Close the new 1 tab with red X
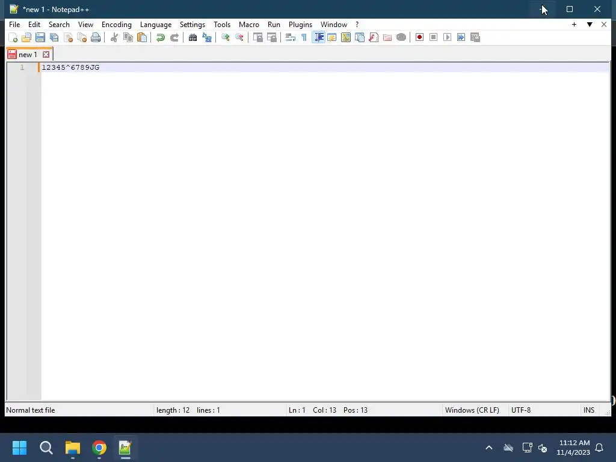Screen dimensions: 616x462 (x=46, y=55)
